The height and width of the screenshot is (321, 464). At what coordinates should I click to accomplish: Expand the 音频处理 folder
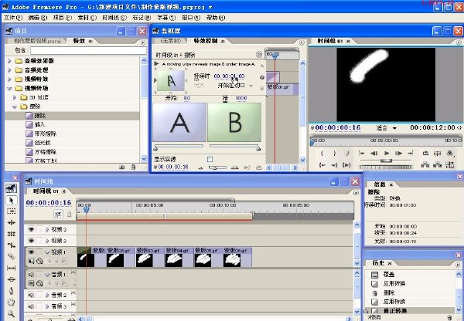9,70
